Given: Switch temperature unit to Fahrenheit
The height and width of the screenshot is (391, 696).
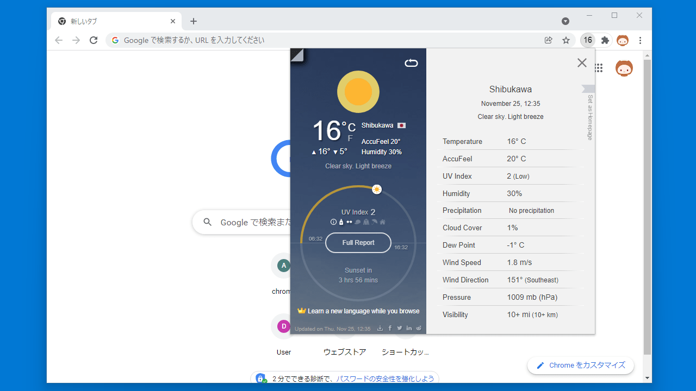Looking at the screenshot, I should 350,138.
